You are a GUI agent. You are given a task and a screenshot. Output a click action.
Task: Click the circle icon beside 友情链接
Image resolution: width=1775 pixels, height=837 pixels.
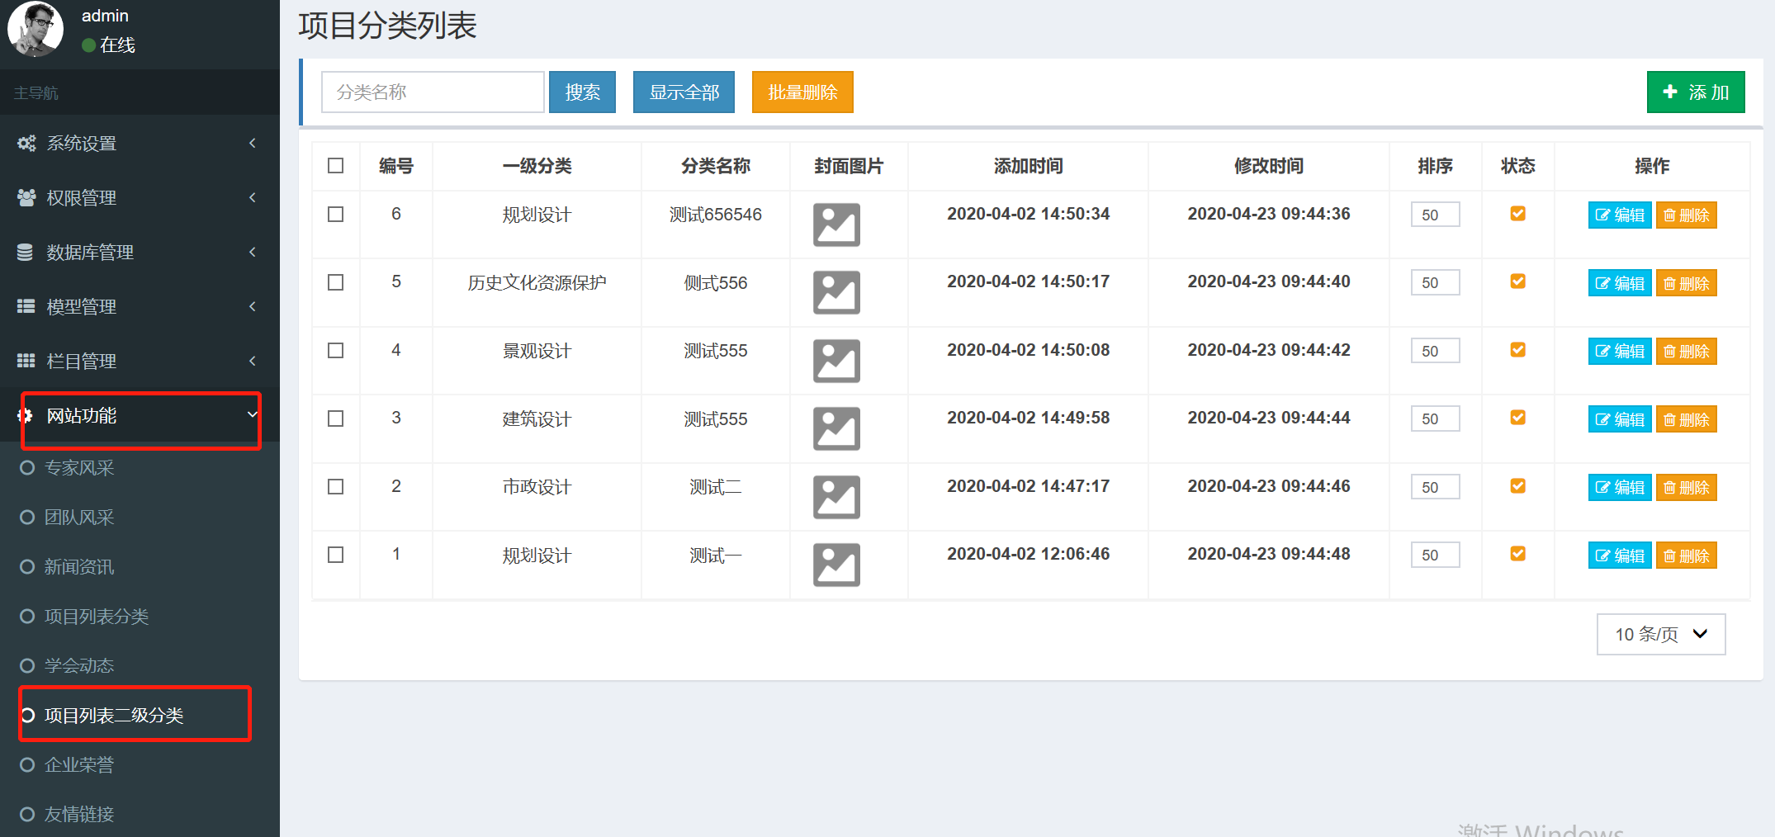coord(27,815)
